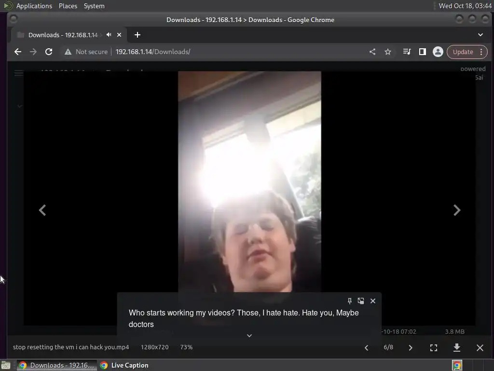Open the System menu
The image size is (494, 371).
point(94,6)
